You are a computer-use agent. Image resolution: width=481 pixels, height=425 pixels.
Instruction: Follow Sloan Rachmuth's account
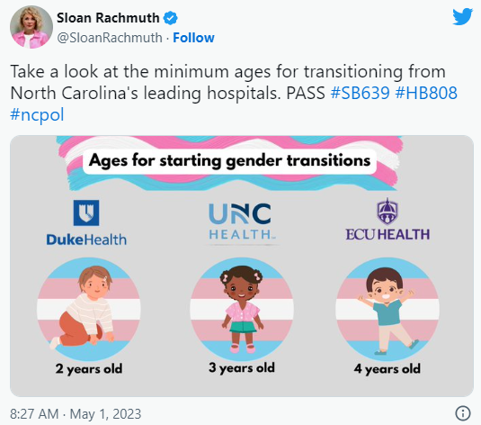pyautogui.click(x=193, y=38)
